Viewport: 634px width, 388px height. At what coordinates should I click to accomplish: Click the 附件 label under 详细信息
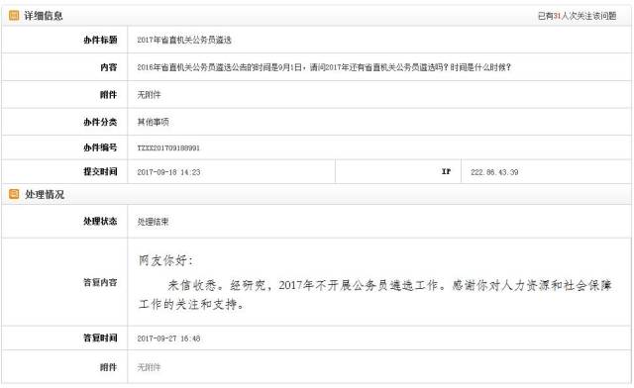coord(109,95)
